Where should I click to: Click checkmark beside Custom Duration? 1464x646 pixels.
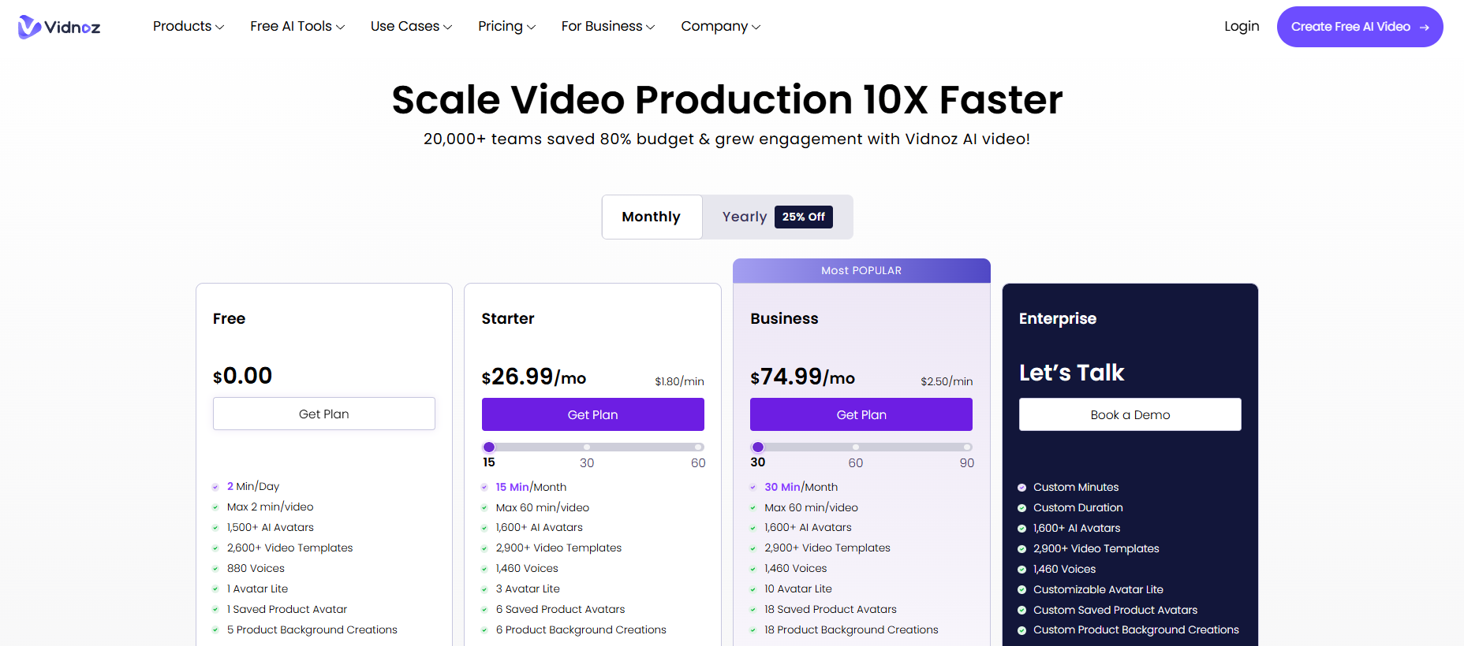pos(1022,508)
